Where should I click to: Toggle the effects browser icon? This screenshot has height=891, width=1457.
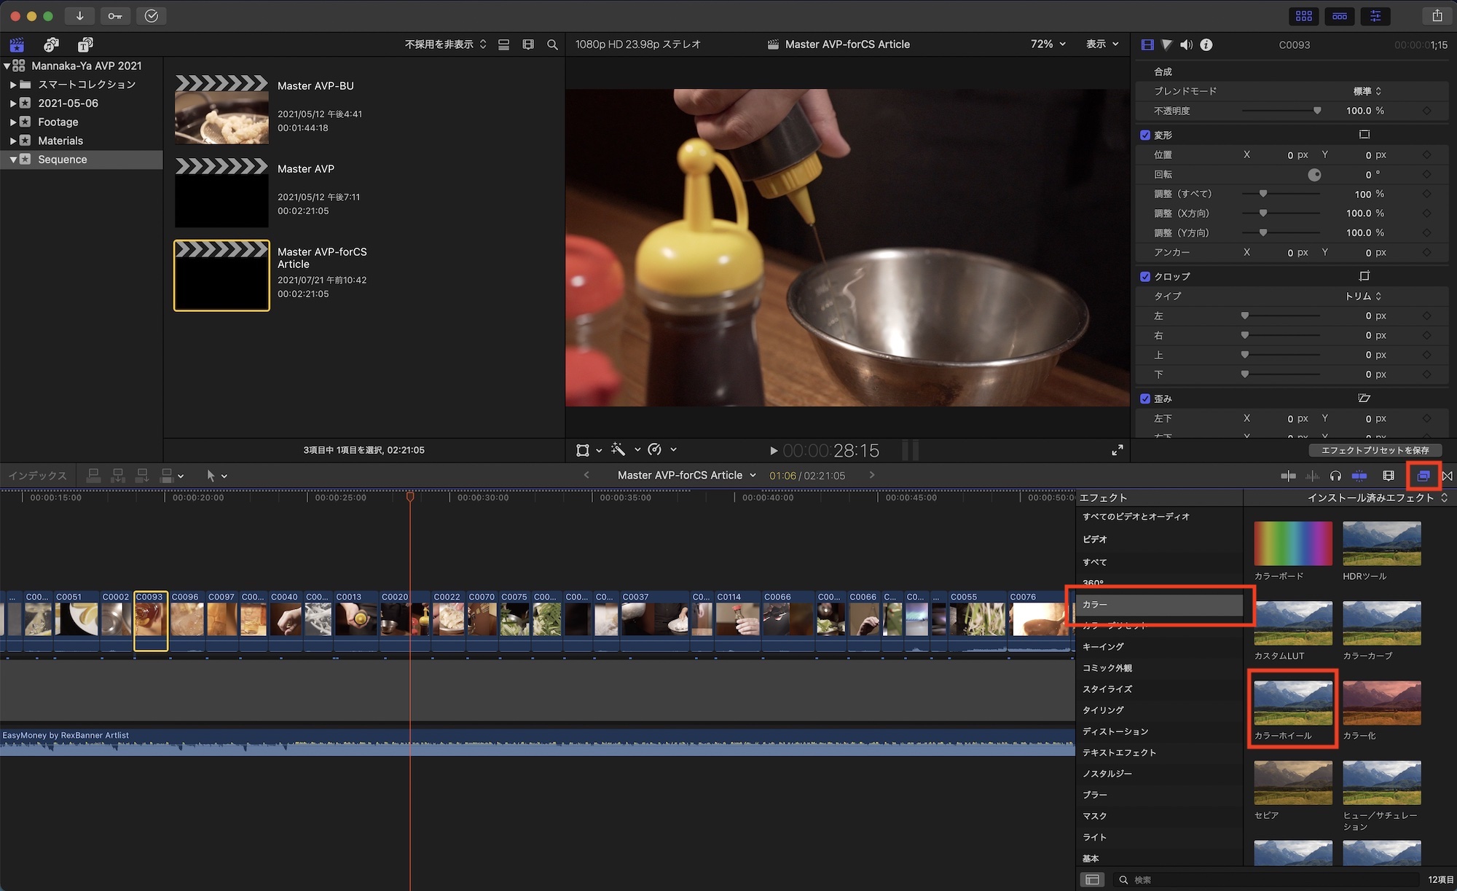1423,476
